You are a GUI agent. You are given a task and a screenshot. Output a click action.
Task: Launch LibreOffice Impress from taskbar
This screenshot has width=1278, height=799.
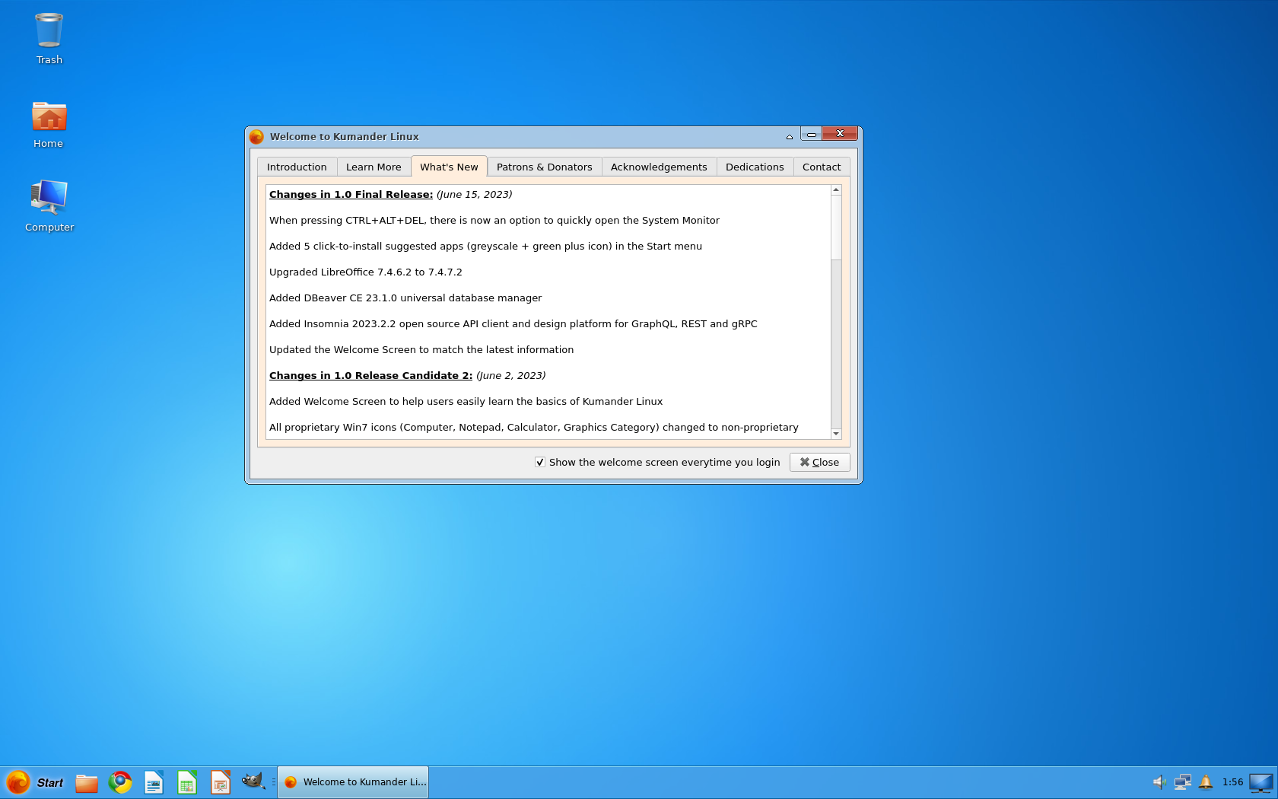221,782
